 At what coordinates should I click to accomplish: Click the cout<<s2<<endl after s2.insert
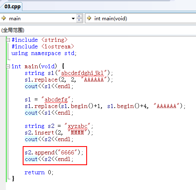(49, 139)
